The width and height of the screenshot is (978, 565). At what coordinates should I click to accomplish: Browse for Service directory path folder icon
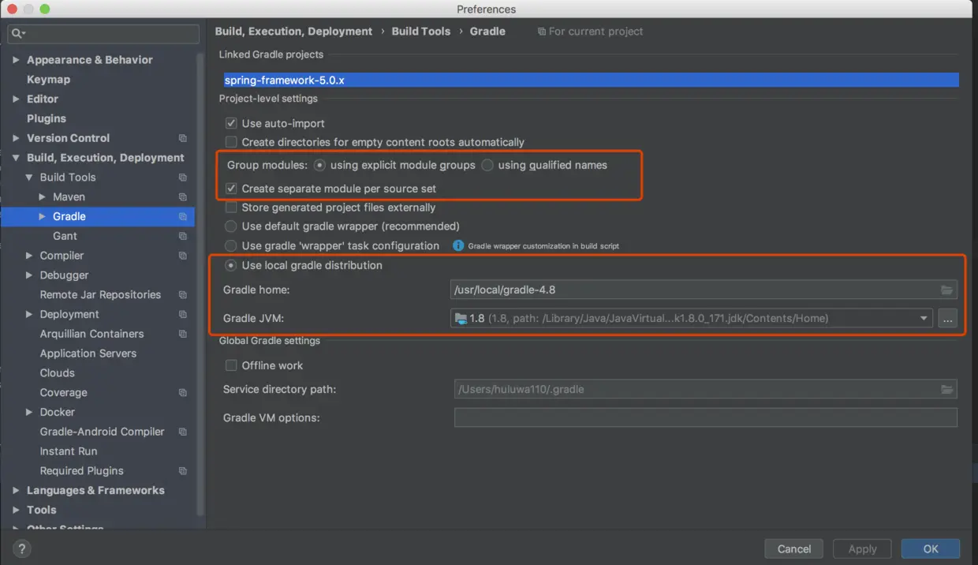point(946,390)
